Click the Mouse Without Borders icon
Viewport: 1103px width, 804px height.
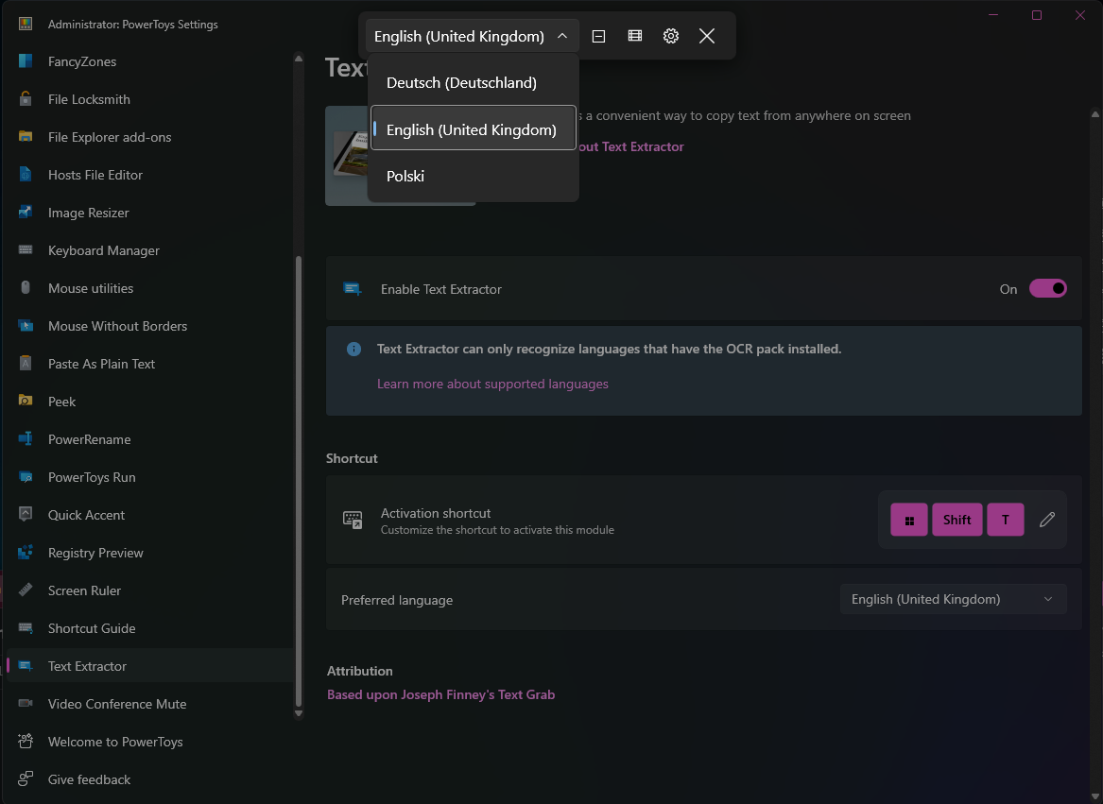pos(26,326)
